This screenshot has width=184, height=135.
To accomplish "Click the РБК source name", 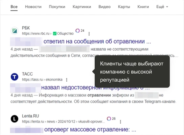I will (26, 28).
